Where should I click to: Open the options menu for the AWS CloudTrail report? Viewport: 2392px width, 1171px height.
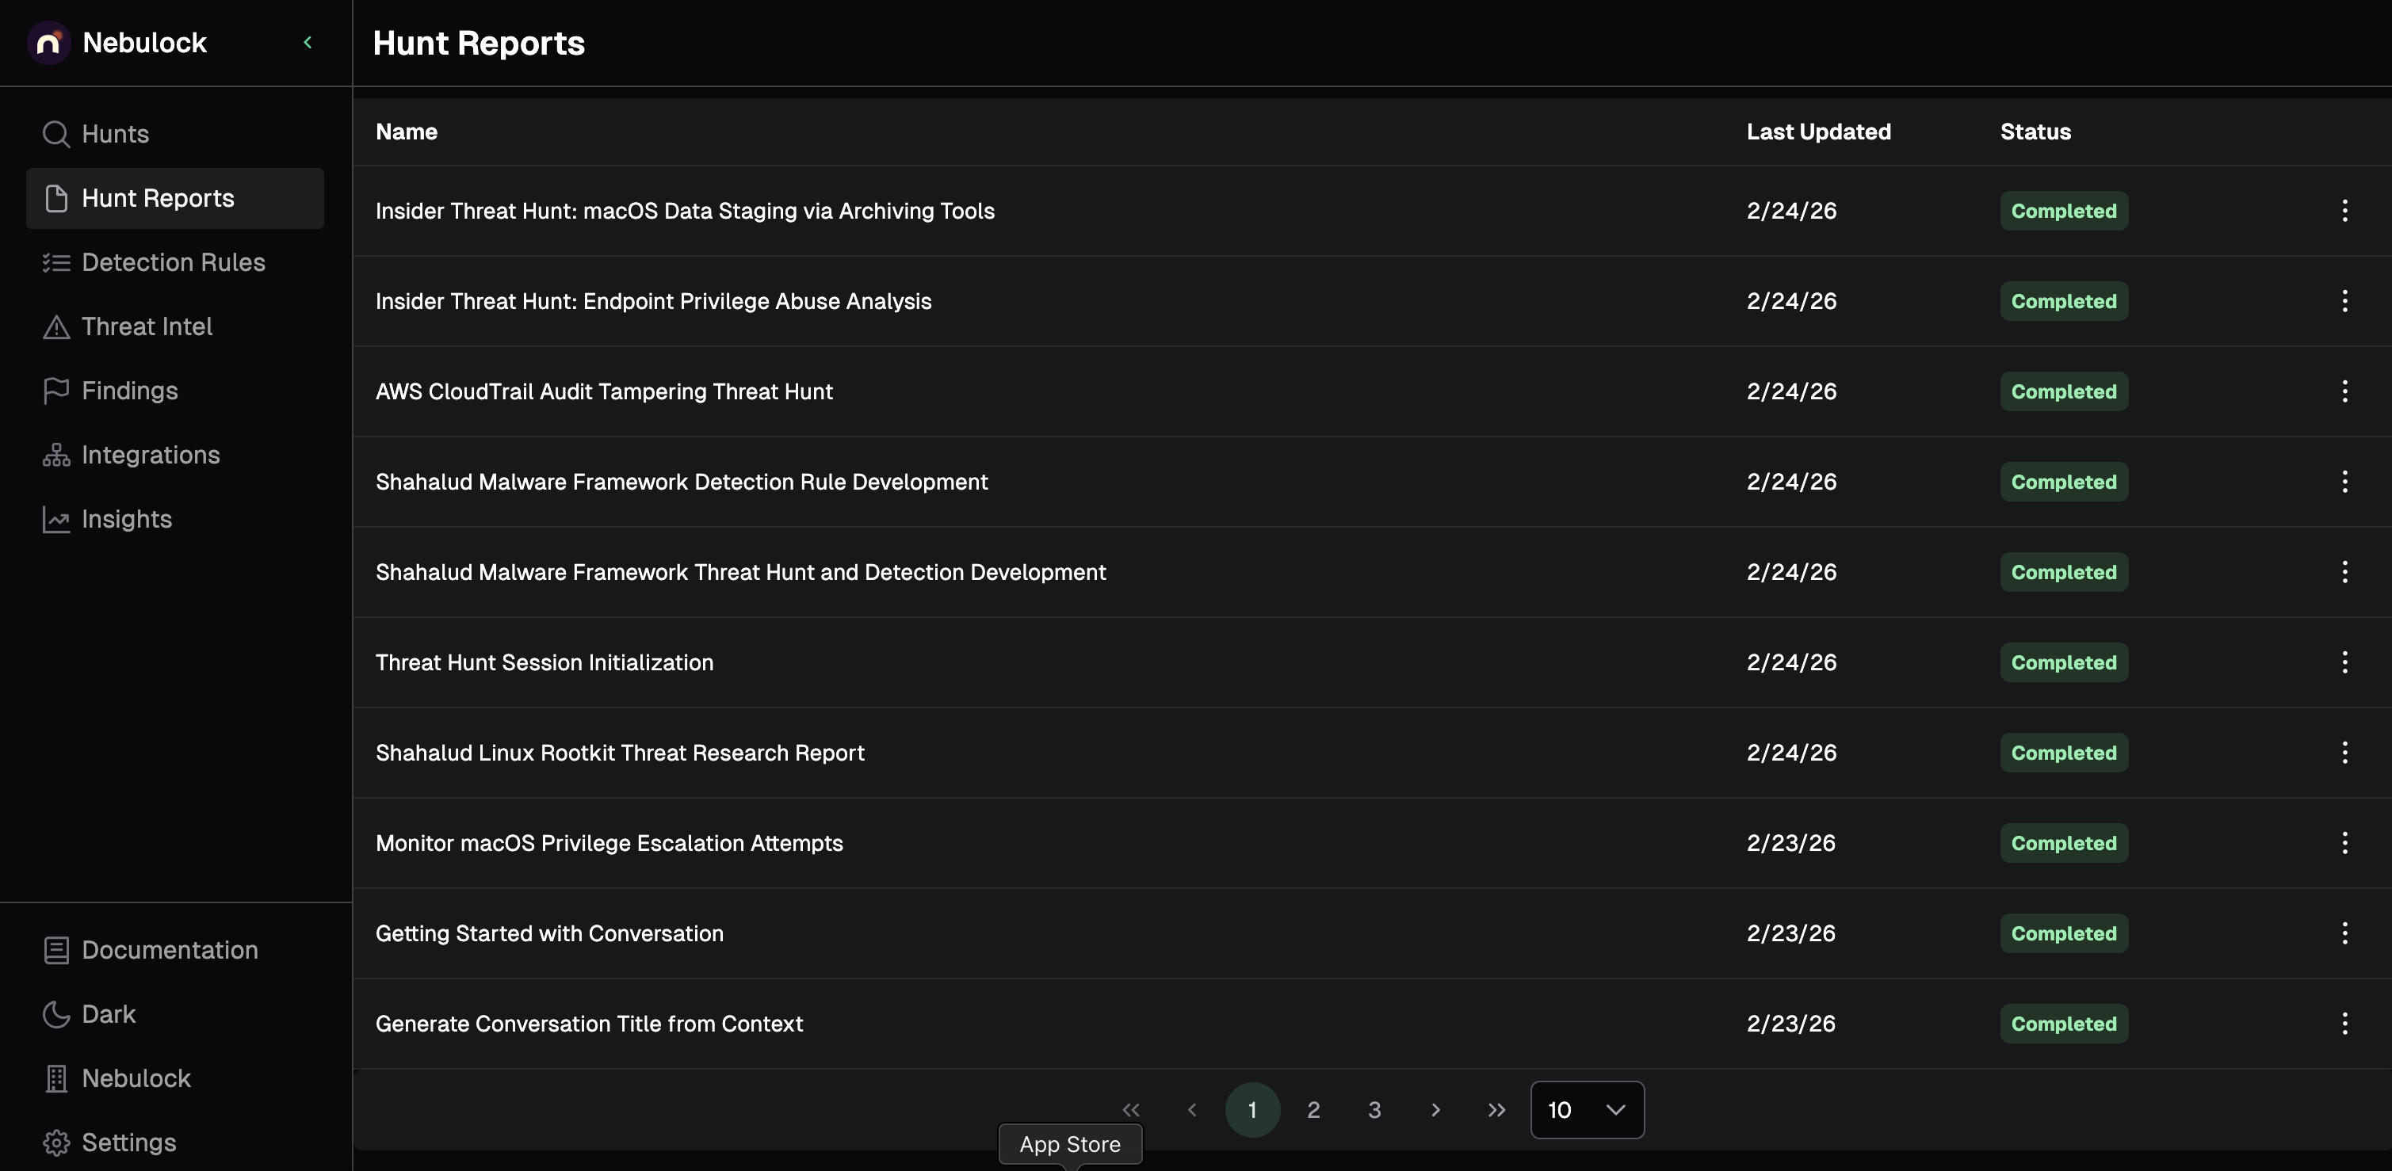coord(2344,391)
